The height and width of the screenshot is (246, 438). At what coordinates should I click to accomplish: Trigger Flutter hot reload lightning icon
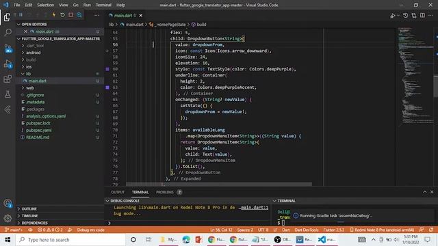54,15
